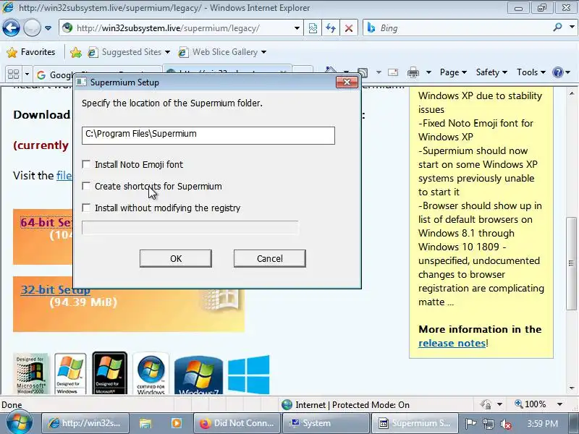Click the muted volume tray icon

(505, 424)
